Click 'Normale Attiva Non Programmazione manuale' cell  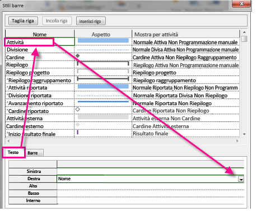point(185,43)
